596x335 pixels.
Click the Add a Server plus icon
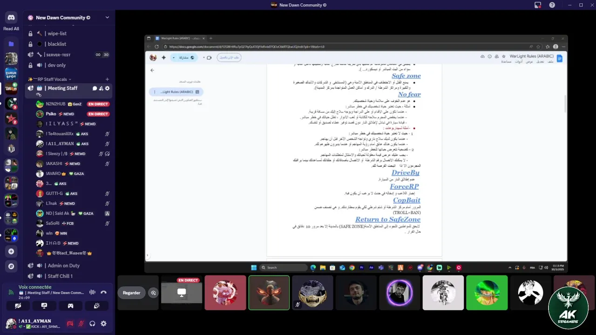11,251
